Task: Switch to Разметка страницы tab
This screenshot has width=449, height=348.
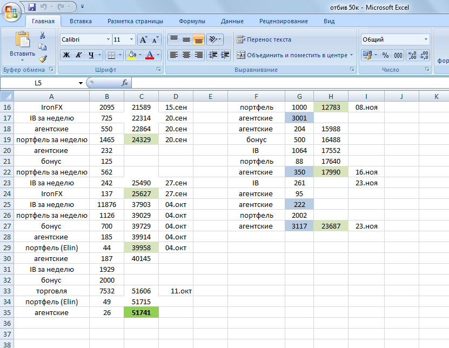Action: tap(135, 21)
